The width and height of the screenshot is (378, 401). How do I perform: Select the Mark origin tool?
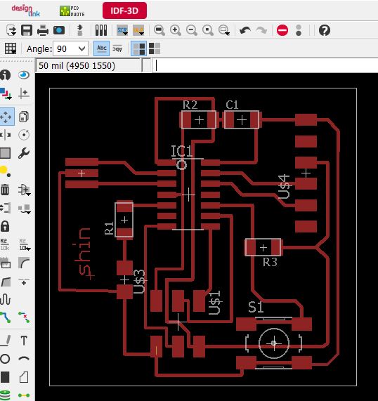click(24, 93)
